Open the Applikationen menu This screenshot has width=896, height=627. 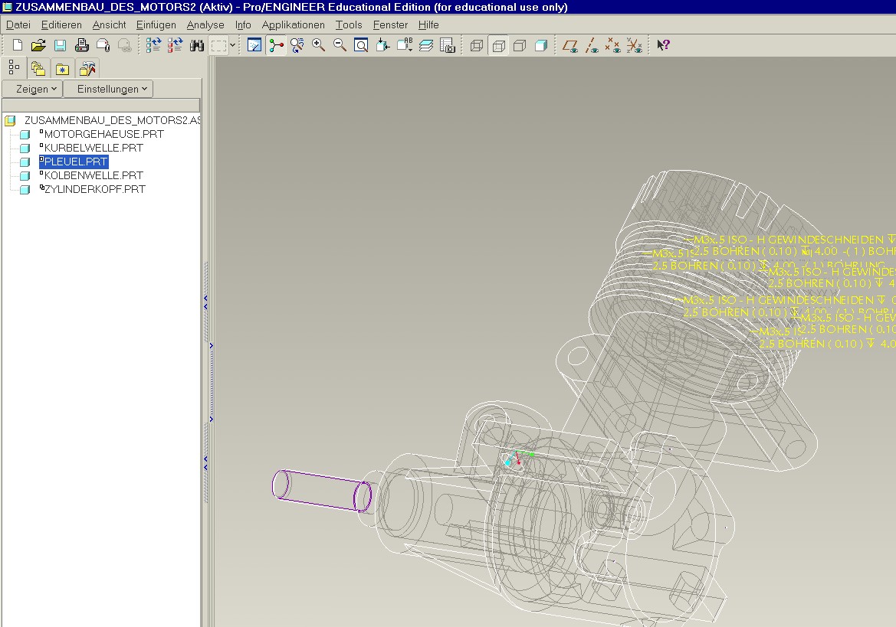293,24
